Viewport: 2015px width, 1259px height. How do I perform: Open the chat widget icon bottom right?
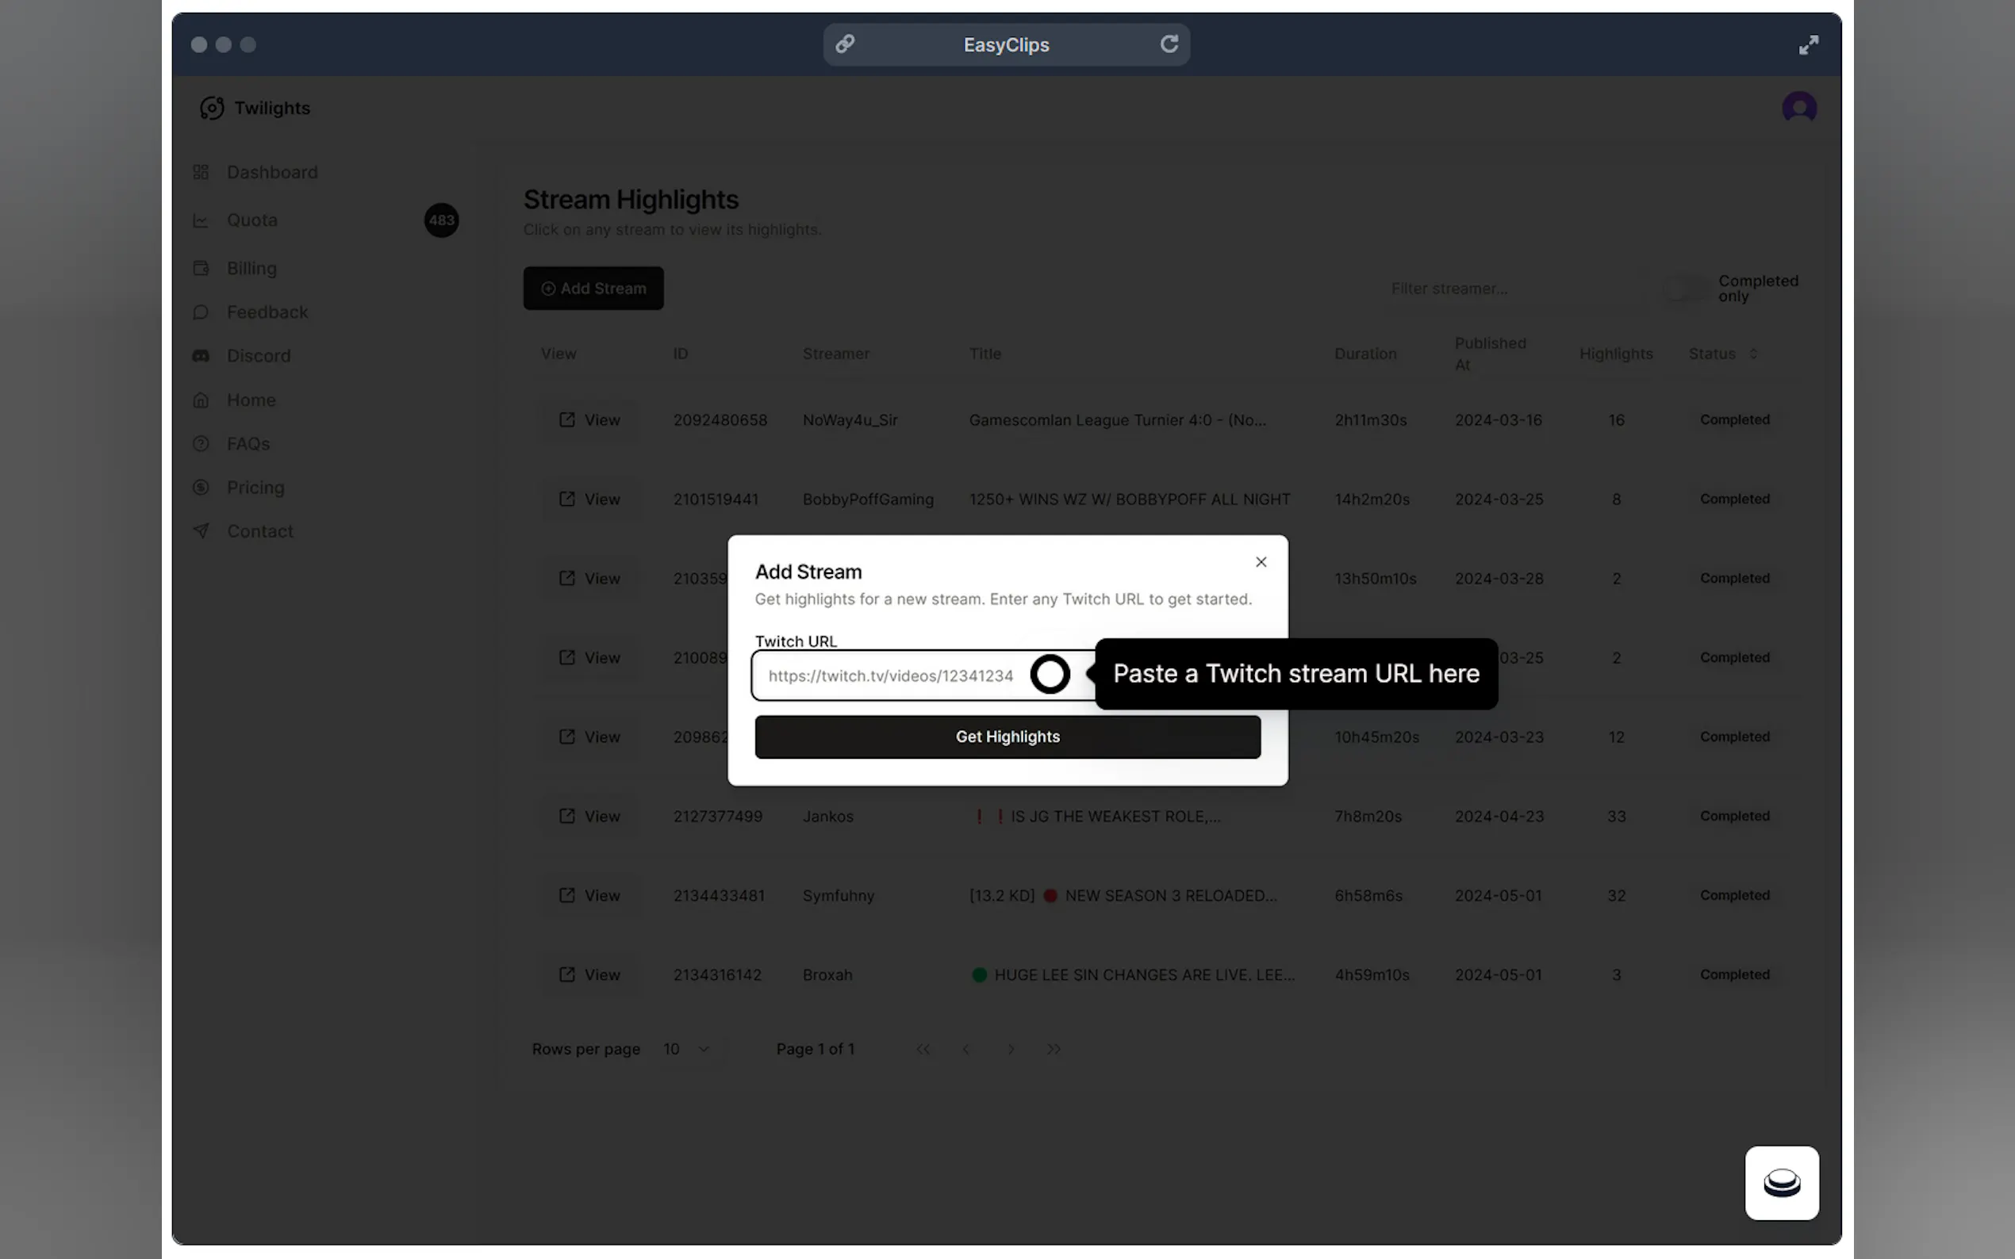click(1781, 1182)
